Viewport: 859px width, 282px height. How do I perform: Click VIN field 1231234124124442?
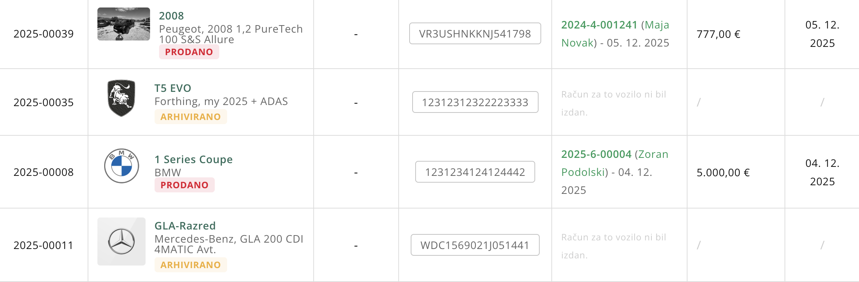(x=475, y=172)
